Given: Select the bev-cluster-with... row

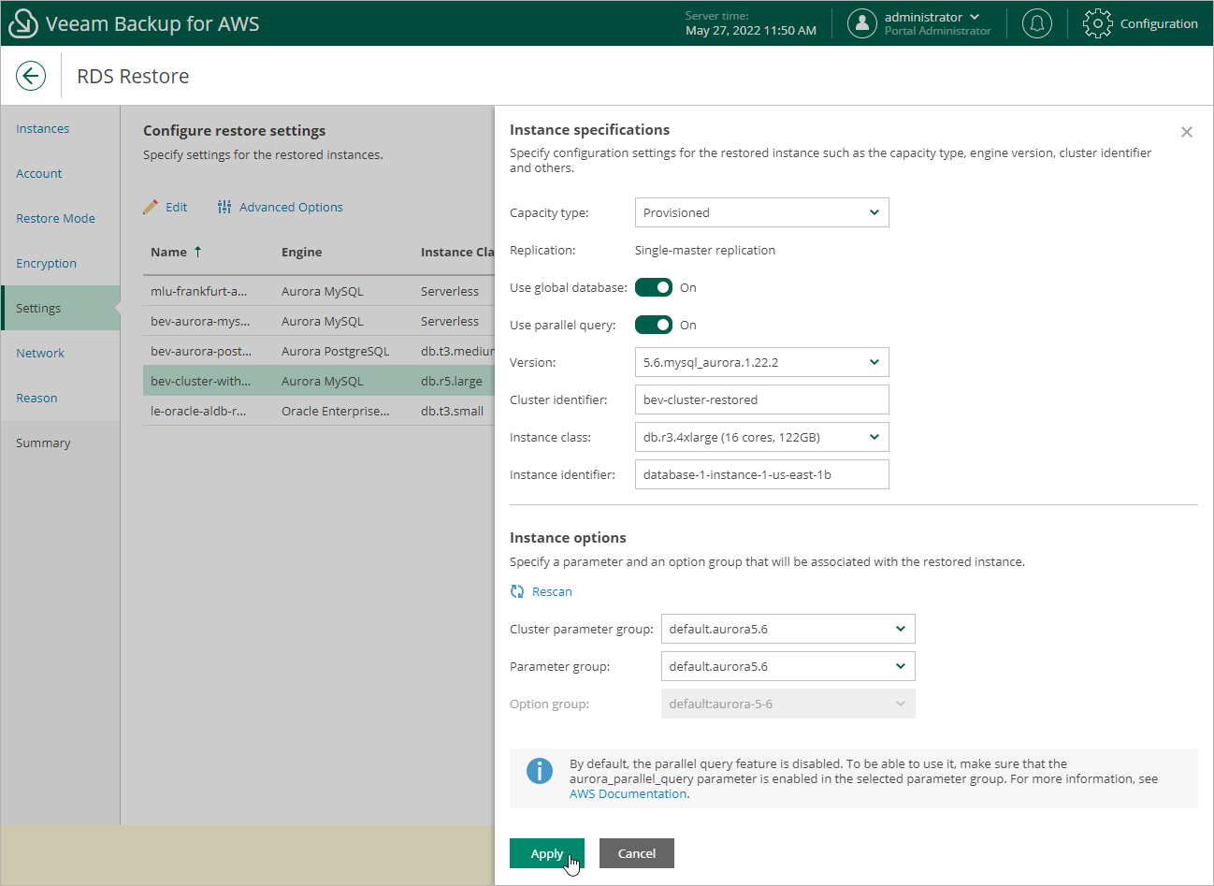Looking at the screenshot, I should [x=319, y=381].
